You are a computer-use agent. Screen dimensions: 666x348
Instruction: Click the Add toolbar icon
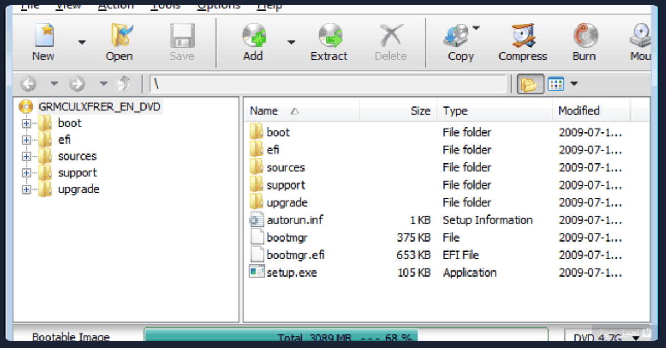(254, 35)
